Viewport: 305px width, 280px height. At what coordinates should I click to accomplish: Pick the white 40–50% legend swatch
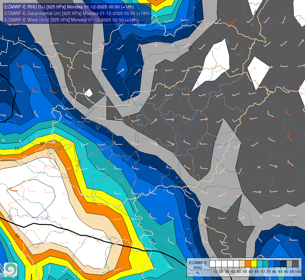point(236,264)
